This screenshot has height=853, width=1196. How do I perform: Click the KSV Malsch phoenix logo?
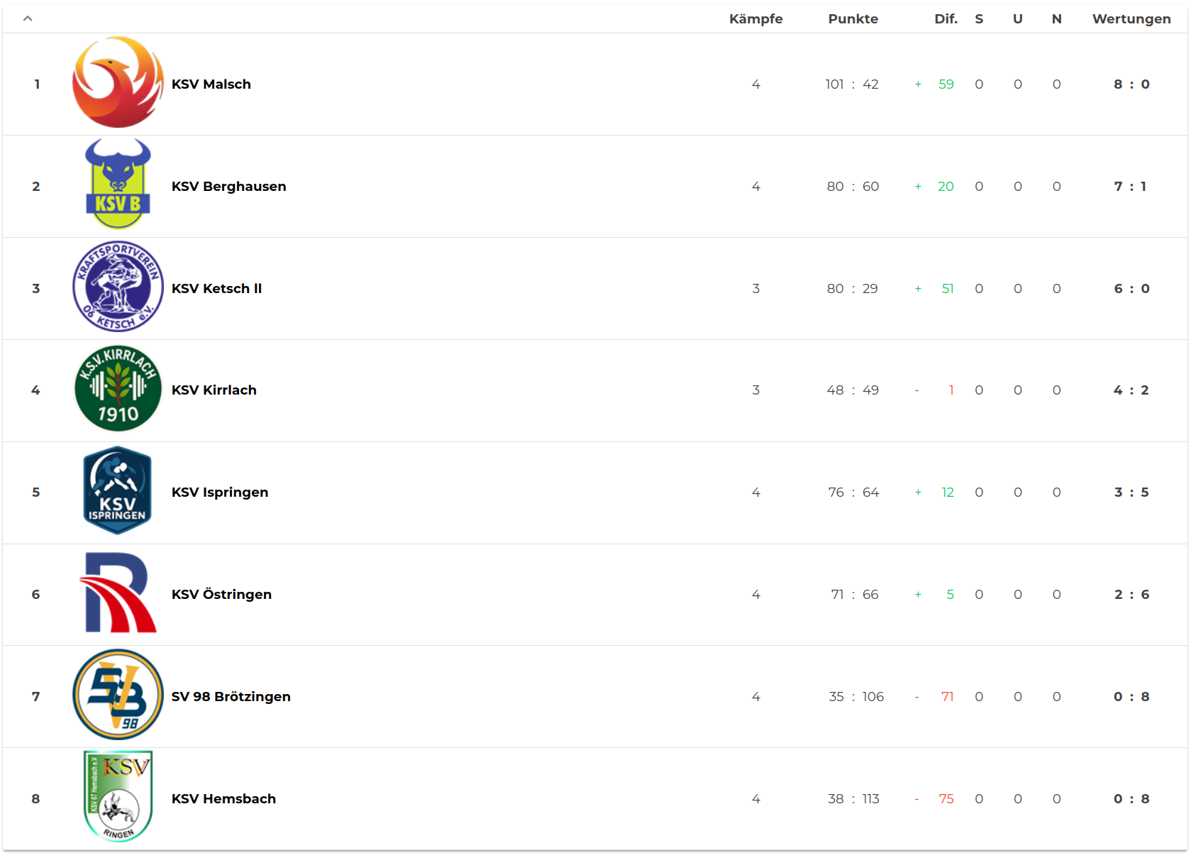pos(118,83)
